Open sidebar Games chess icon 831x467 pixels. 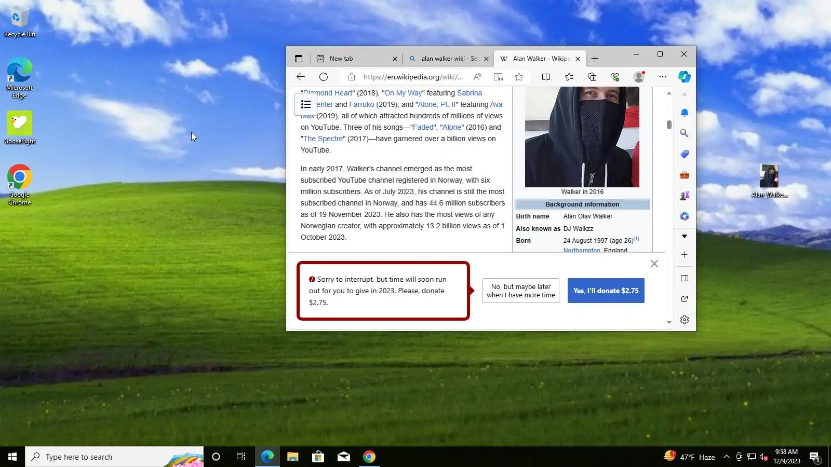(685, 196)
